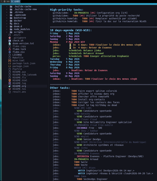Image resolution: width=157 pixels, height=181 pixels.
Task: Click the Nix snowflake icon for flake.nix
Action: point(10,52)
